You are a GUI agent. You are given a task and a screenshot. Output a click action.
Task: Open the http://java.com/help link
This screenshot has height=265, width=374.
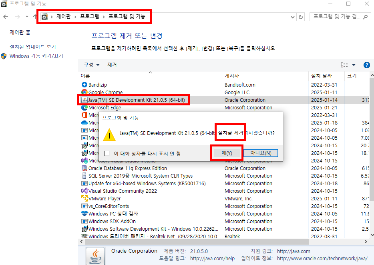click(212, 259)
